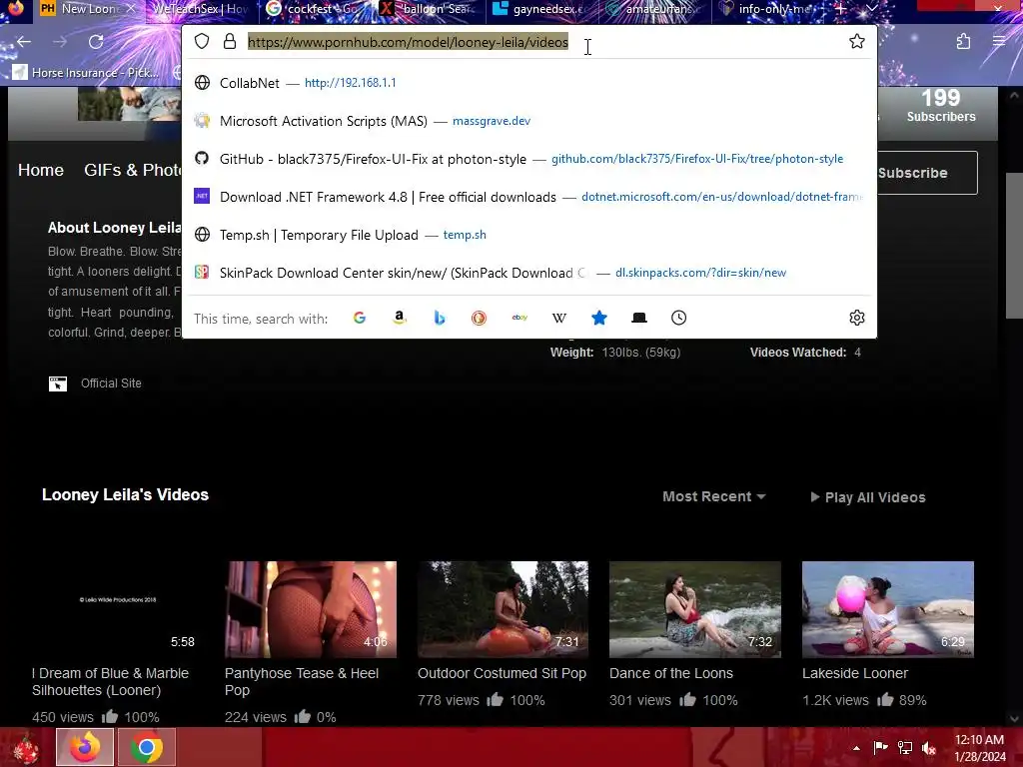Click the muted volume tray icon
The image size is (1023, 767).
929,747
